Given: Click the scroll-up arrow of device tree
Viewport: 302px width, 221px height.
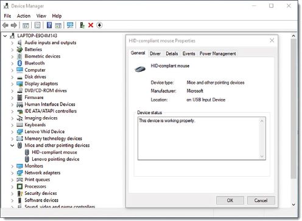Looking at the screenshot, I should coord(293,36).
